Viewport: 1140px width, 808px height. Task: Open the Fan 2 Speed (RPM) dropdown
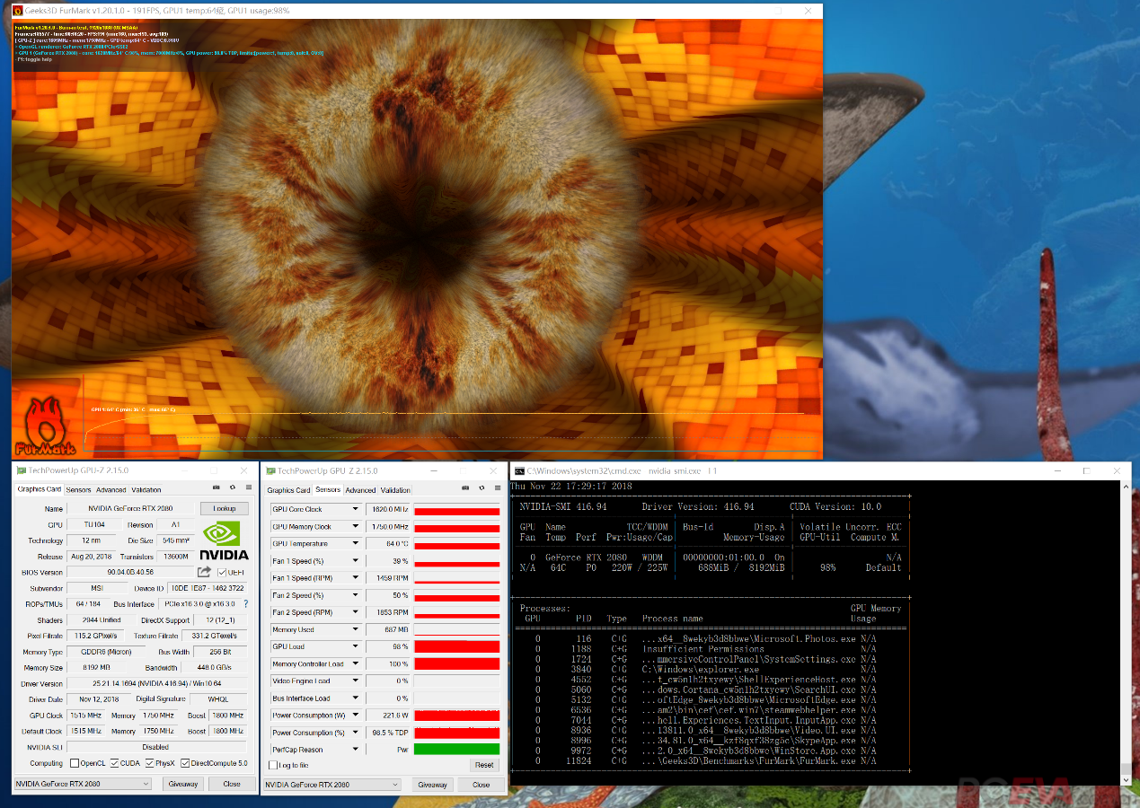point(356,612)
